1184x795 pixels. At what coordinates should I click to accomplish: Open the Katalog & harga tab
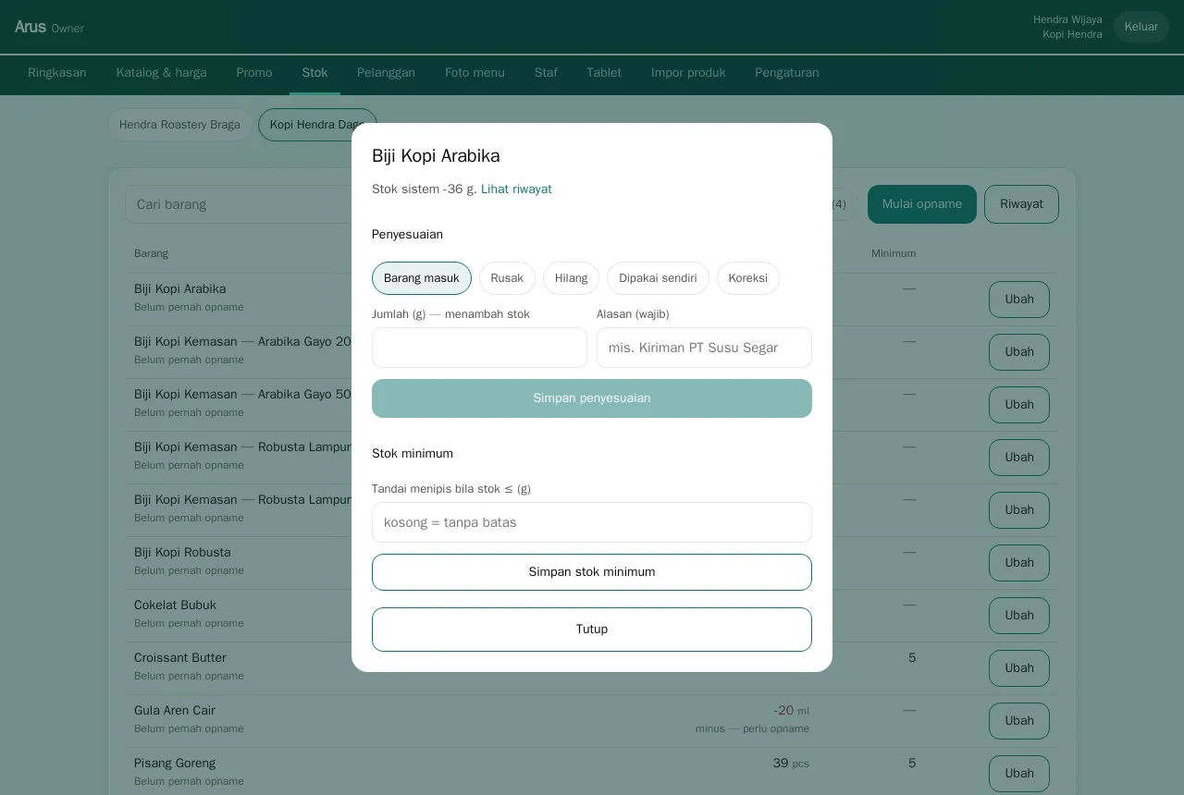(162, 73)
